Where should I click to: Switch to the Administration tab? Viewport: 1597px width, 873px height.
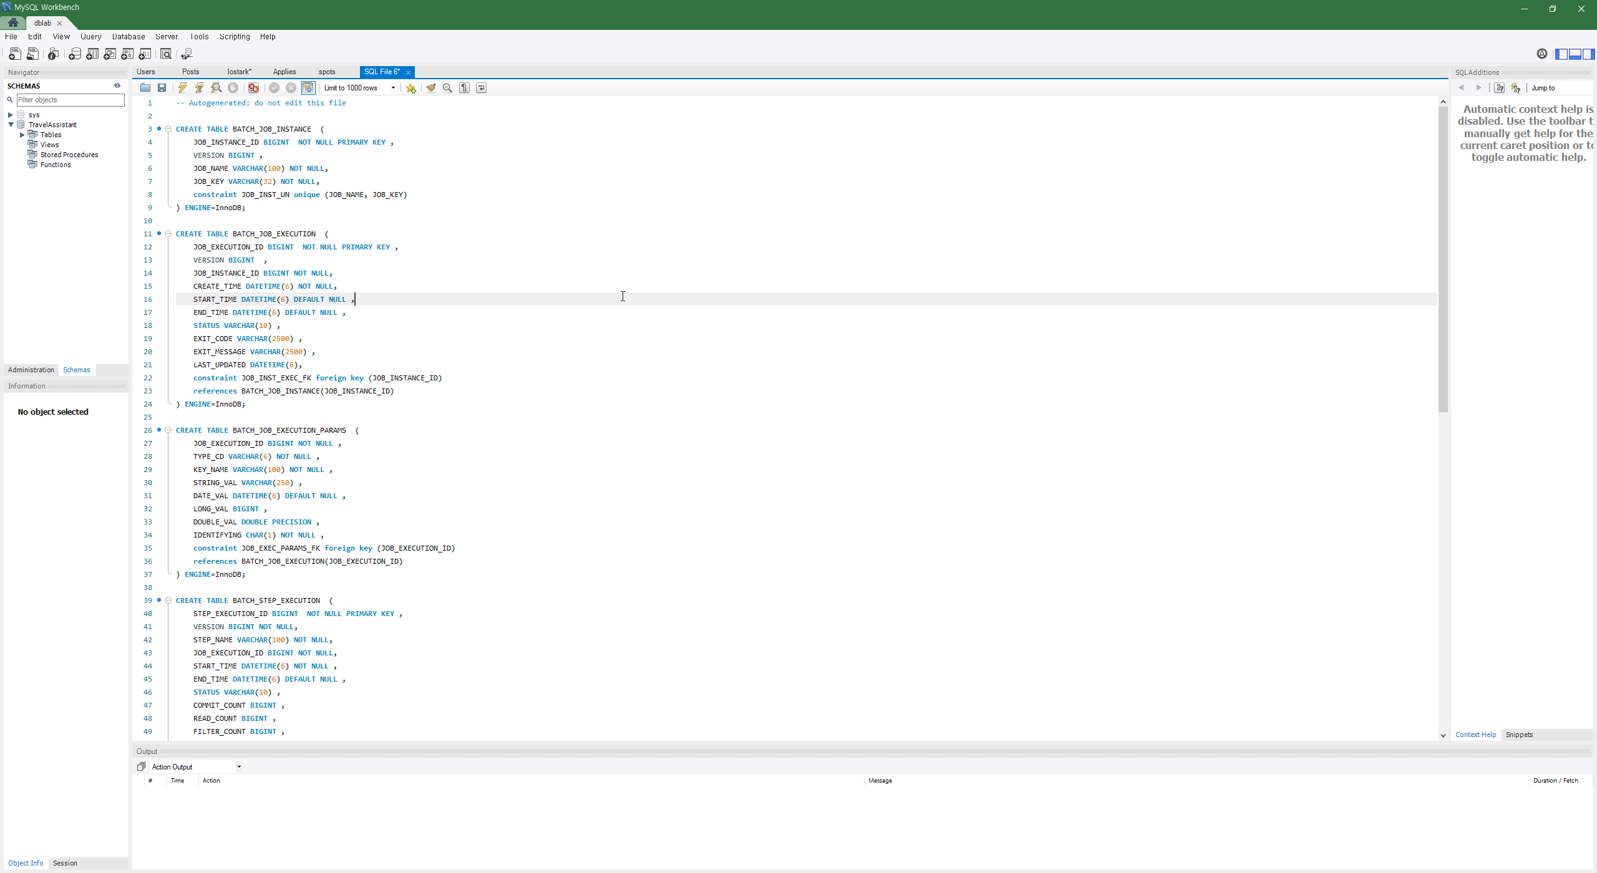[x=31, y=370]
